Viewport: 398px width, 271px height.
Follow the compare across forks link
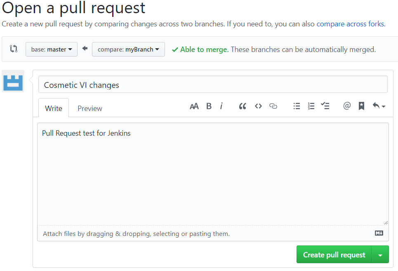(350, 24)
